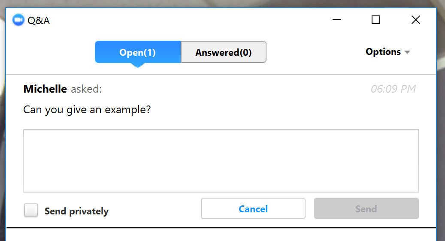Image resolution: width=445 pixels, height=241 pixels.
Task: Click the Zoom camera logo icon
Action: click(x=18, y=20)
